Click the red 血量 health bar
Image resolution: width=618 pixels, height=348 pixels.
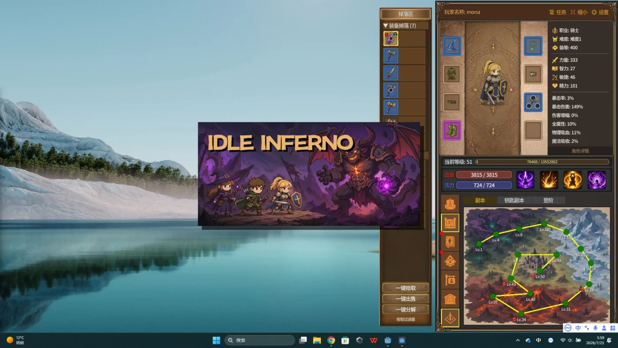click(484, 175)
